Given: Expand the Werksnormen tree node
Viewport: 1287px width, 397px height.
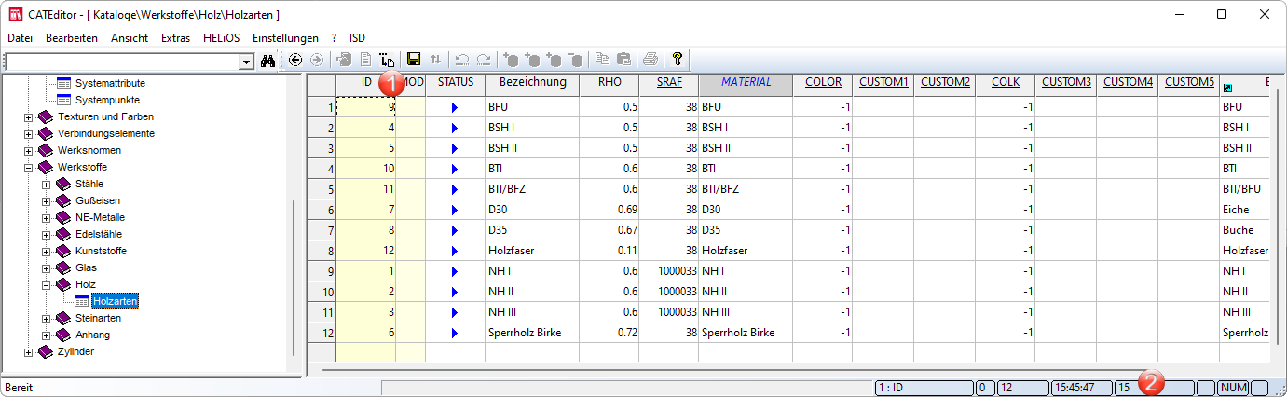Looking at the screenshot, I should 29,151.
